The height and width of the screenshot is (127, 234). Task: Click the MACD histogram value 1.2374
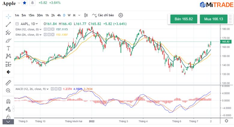67,89
